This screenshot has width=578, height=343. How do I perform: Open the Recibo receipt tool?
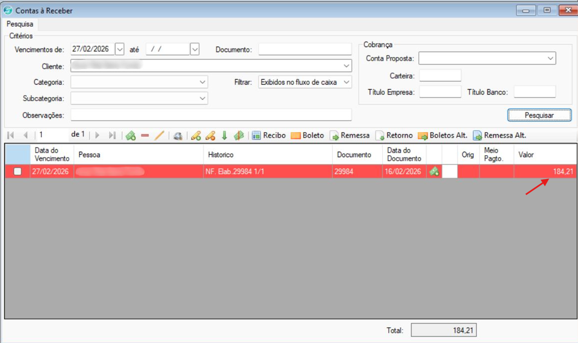point(269,136)
